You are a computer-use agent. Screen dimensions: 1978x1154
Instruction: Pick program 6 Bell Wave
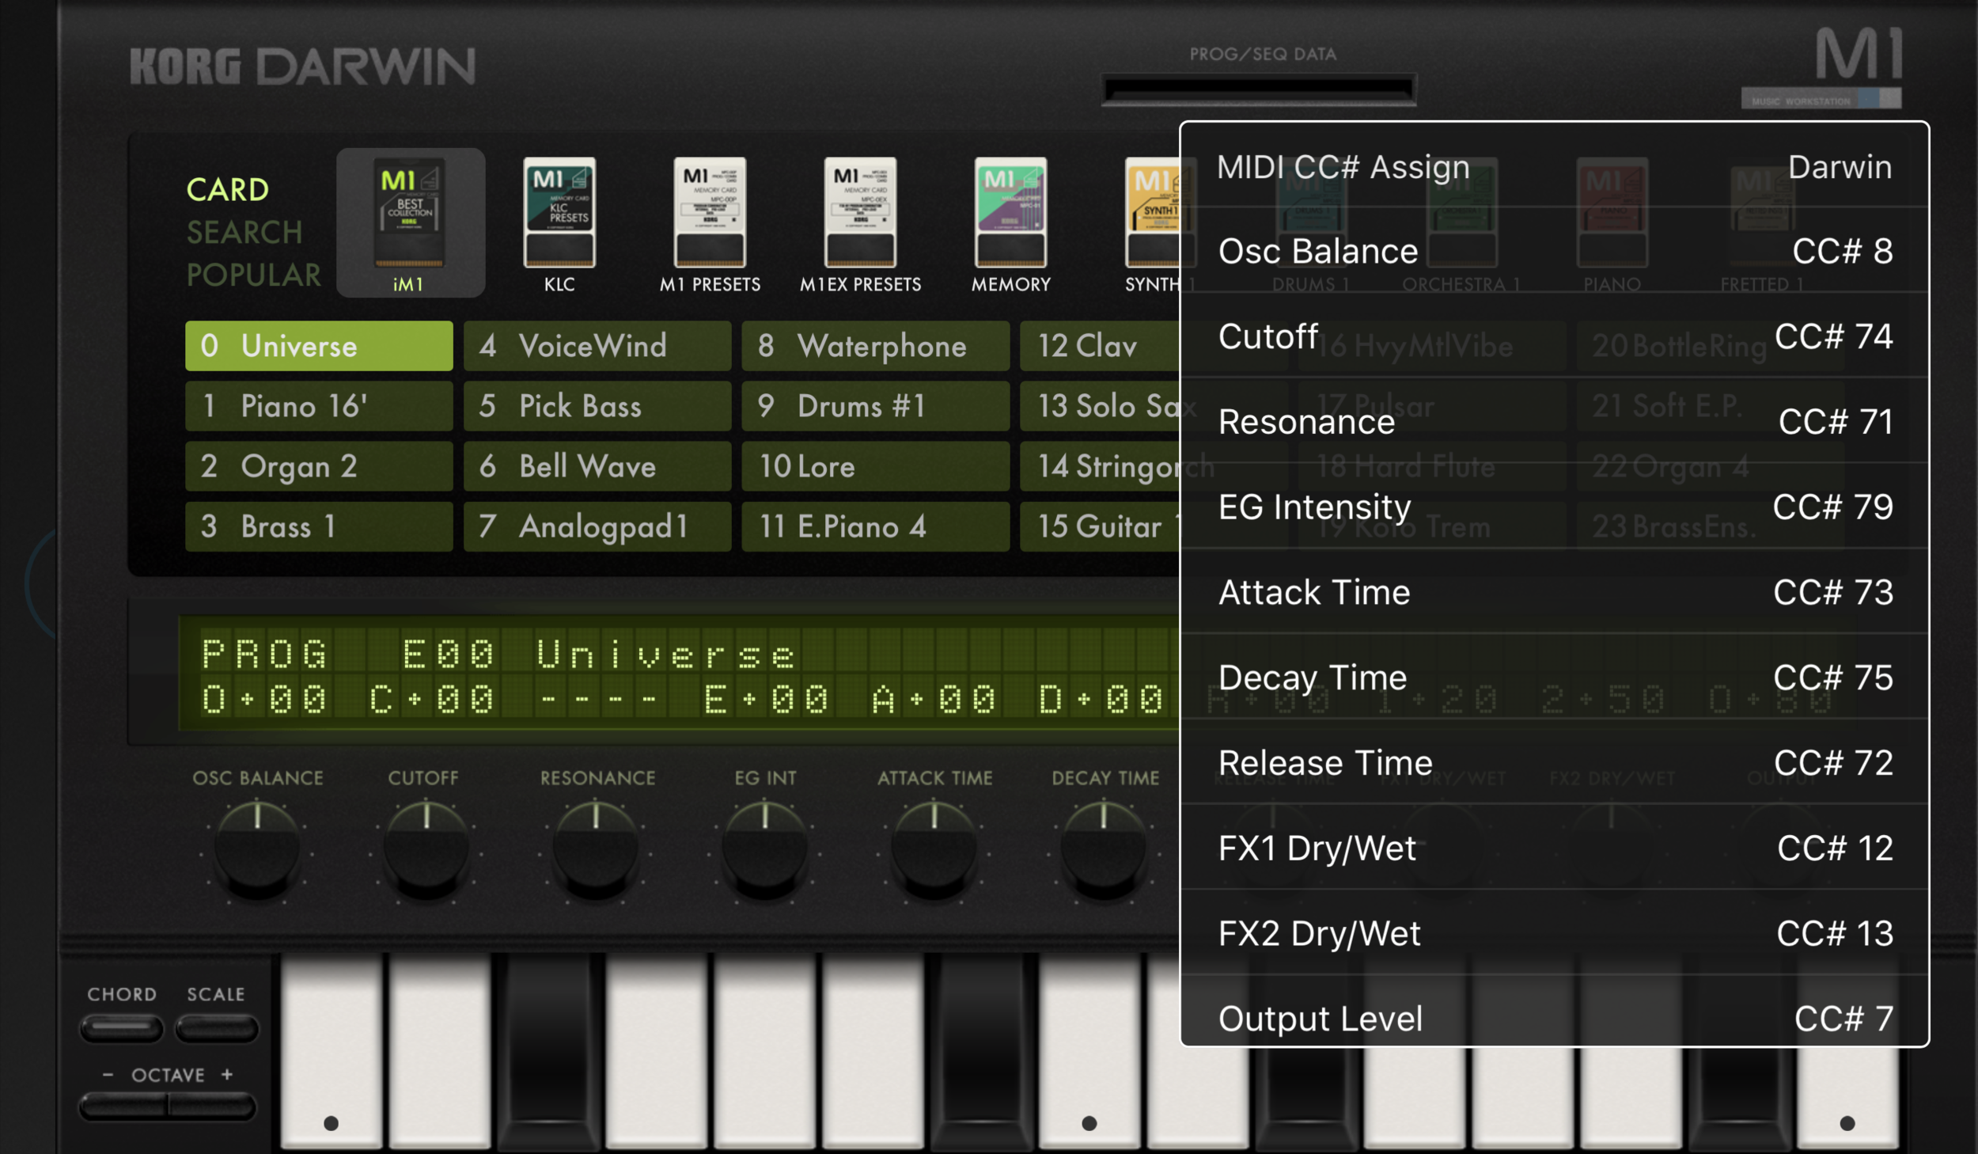click(x=597, y=466)
